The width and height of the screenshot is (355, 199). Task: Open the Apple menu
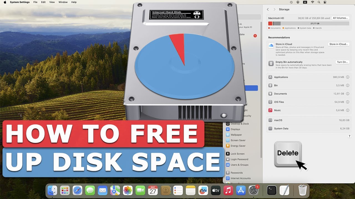point(5,2)
